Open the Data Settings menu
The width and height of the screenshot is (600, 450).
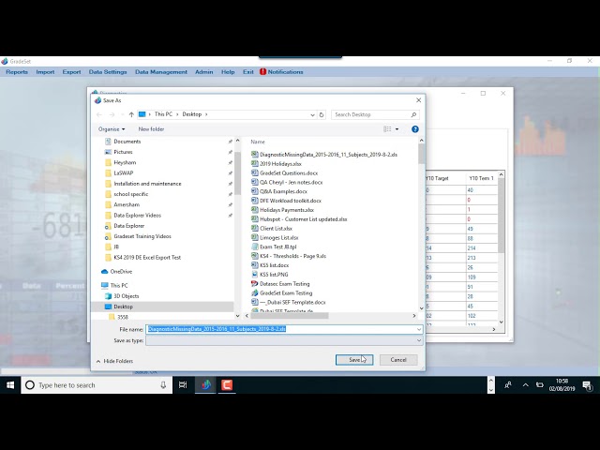[x=108, y=72]
